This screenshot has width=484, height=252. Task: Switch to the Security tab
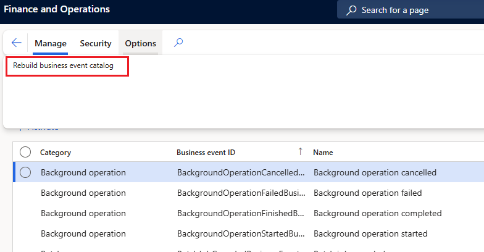[x=96, y=43]
